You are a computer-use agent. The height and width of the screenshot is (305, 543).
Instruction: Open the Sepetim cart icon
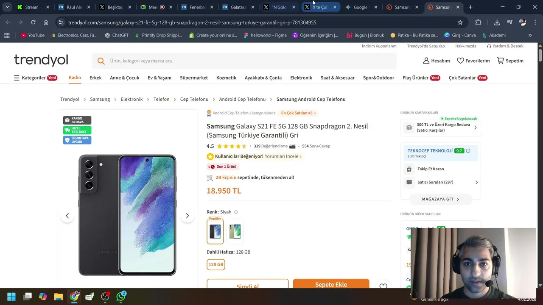pos(501,61)
